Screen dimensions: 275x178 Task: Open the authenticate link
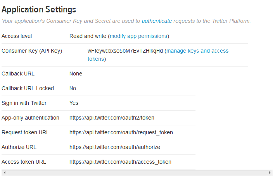[x=157, y=21]
